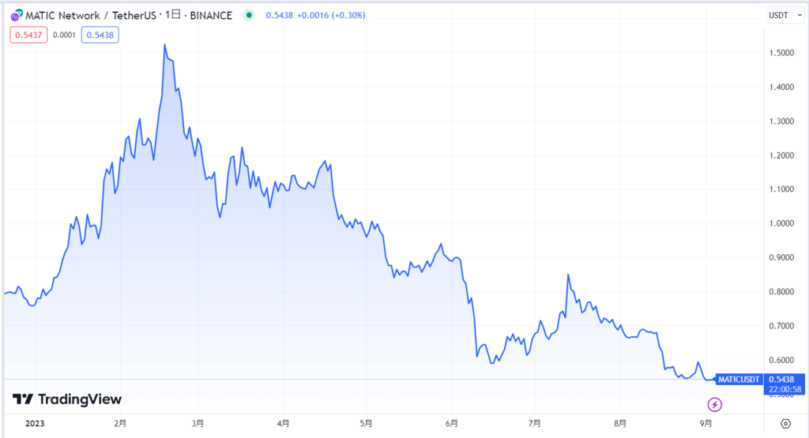This screenshot has height=438, width=809.
Task: Click the purple lightning event icon
Action: (715, 405)
